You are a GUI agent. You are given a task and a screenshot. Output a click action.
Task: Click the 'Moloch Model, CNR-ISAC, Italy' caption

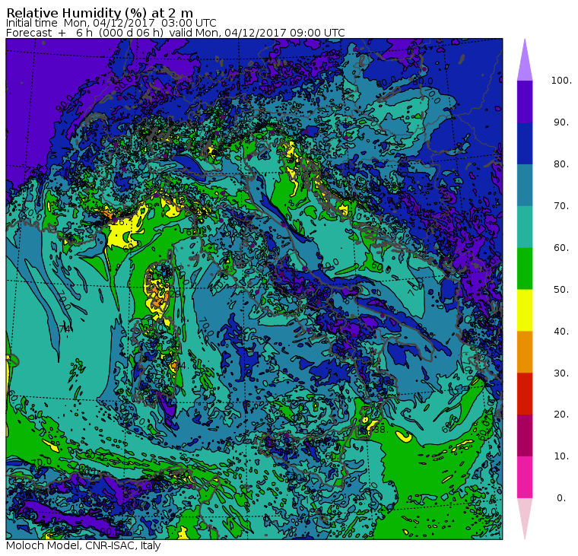pyautogui.click(x=84, y=545)
